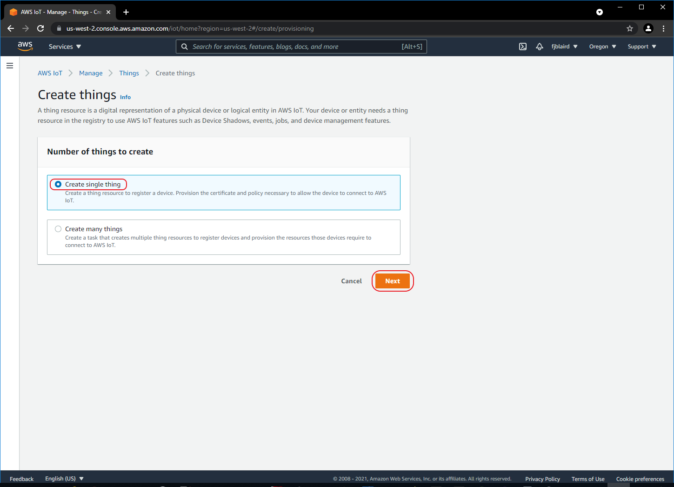Select the Create many things option
Viewport: 674px width, 487px height.
click(58, 229)
